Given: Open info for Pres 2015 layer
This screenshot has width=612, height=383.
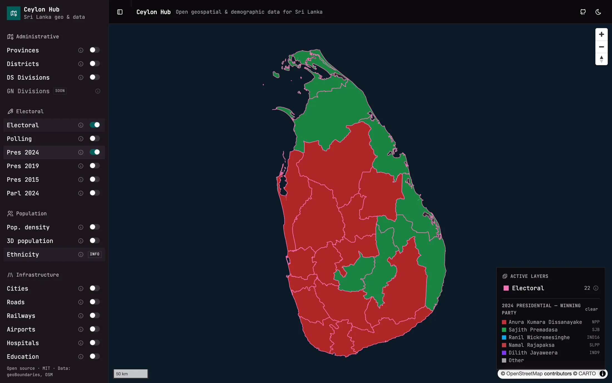Looking at the screenshot, I should (81, 180).
